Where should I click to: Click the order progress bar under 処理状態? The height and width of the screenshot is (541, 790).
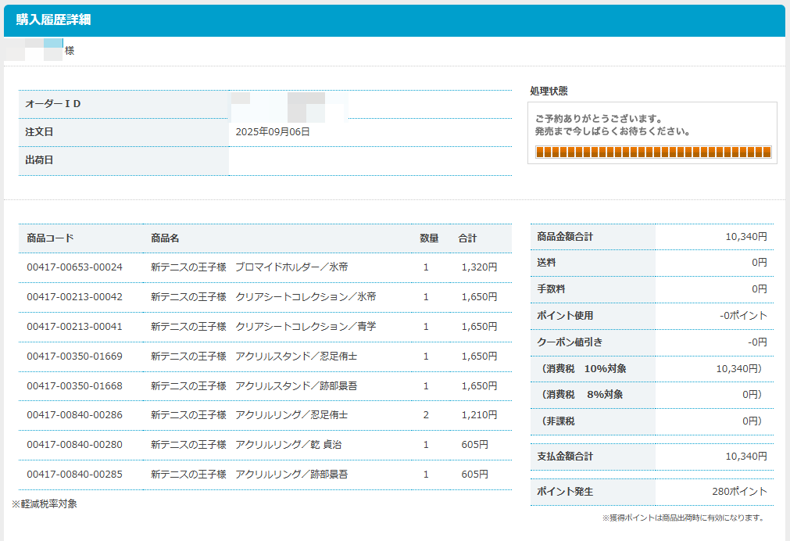pyautogui.click(x=652, y=152)
